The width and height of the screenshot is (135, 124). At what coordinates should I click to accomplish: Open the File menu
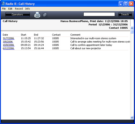4,9
